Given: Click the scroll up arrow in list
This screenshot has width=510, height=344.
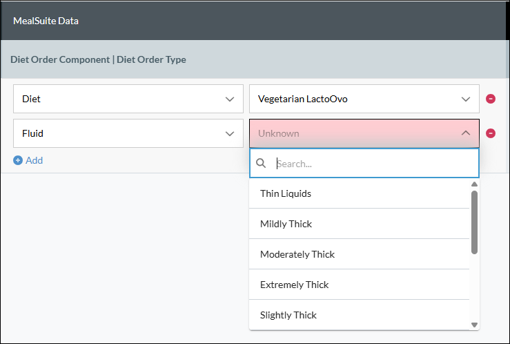Looking at the screenshot, I should click(x=474, y=184).
